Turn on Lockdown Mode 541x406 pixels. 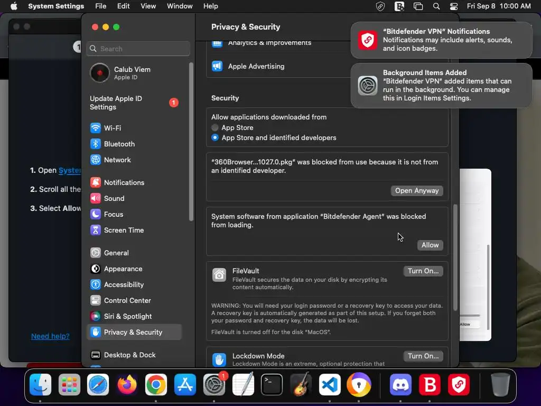coord(423,356)
